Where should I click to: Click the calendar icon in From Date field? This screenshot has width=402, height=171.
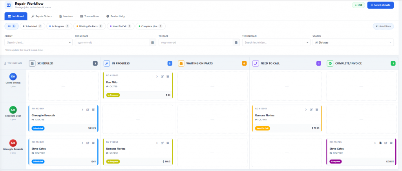(x=153, y=42)
